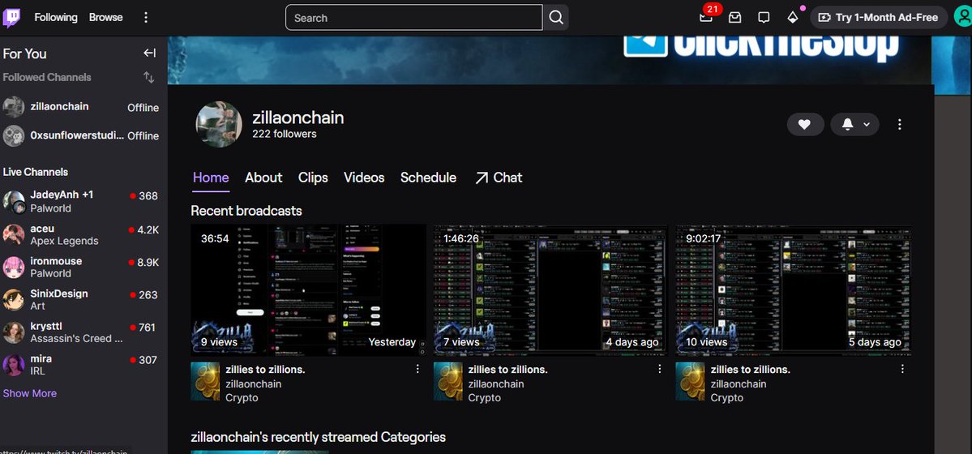
Task: Open zillaonchain's large profile avatar
Action: [219, 124]
